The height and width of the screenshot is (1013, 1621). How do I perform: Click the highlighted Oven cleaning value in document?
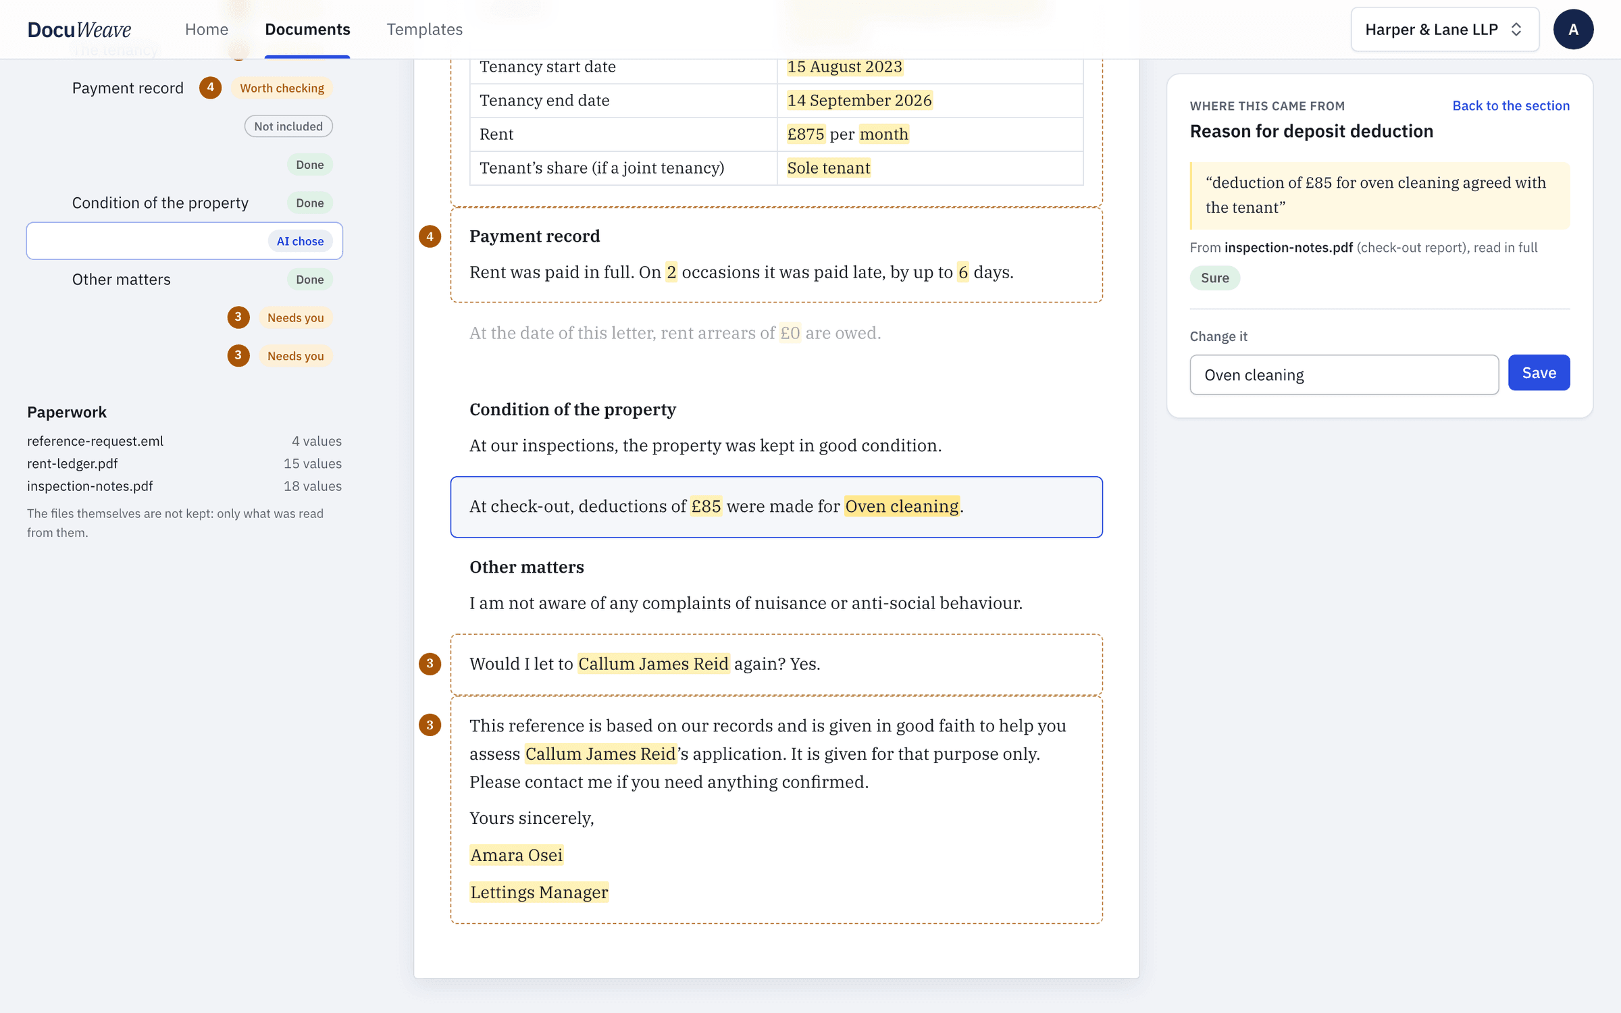point(902,506)
